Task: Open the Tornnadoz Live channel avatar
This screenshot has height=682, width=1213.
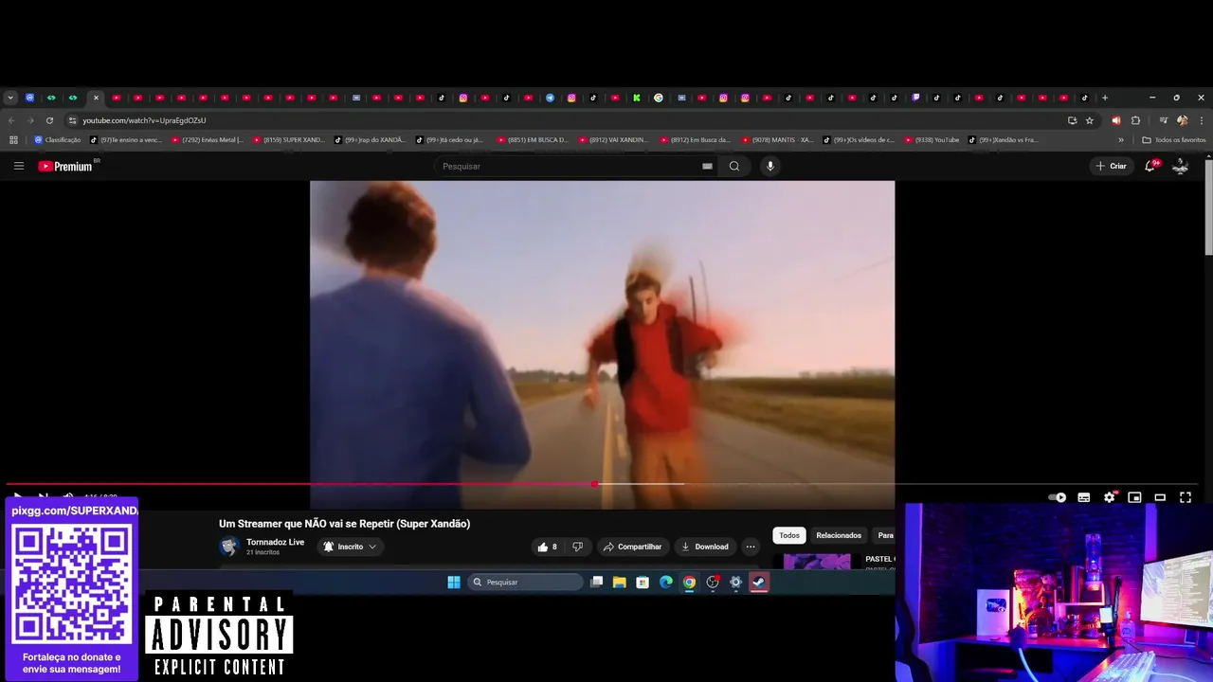Action: pyautogui.click(x=228, y=547)
